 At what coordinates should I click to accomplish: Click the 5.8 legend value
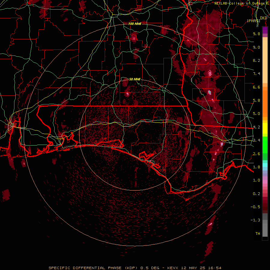(x=256, y=100)
